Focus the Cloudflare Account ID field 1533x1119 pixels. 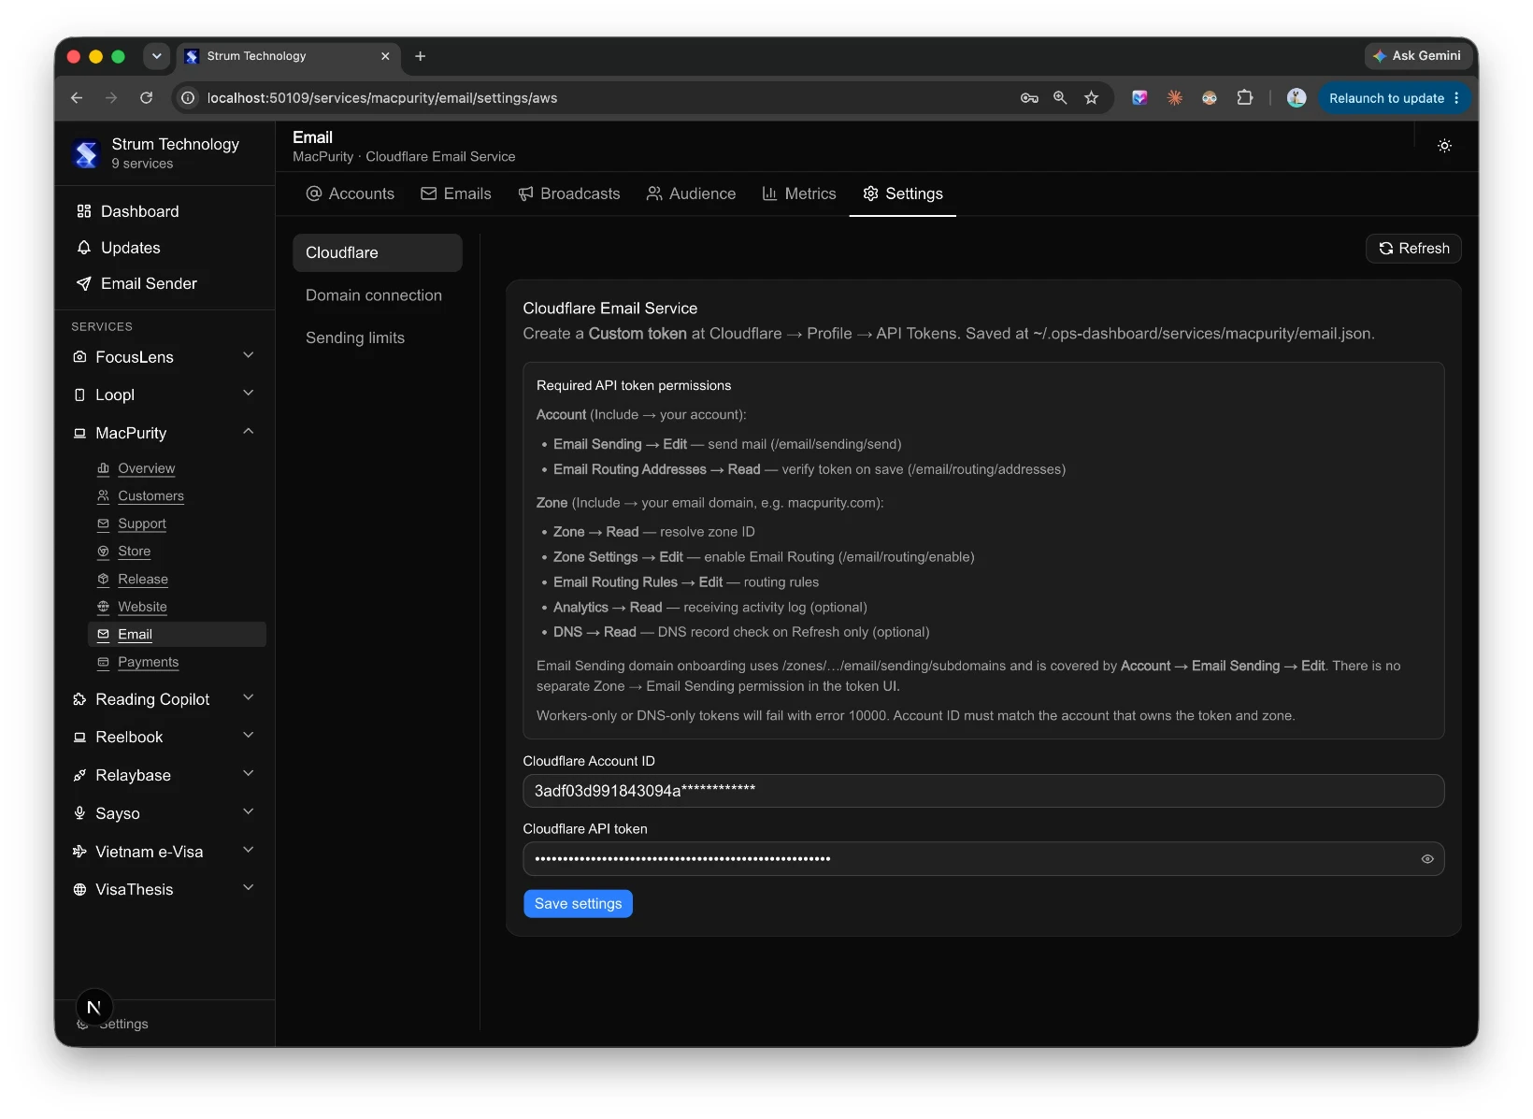(983, 791)
